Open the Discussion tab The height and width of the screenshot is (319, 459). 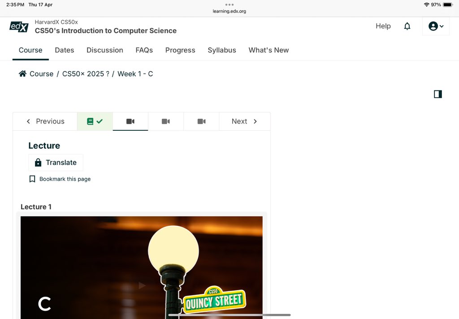click(105, 50)
